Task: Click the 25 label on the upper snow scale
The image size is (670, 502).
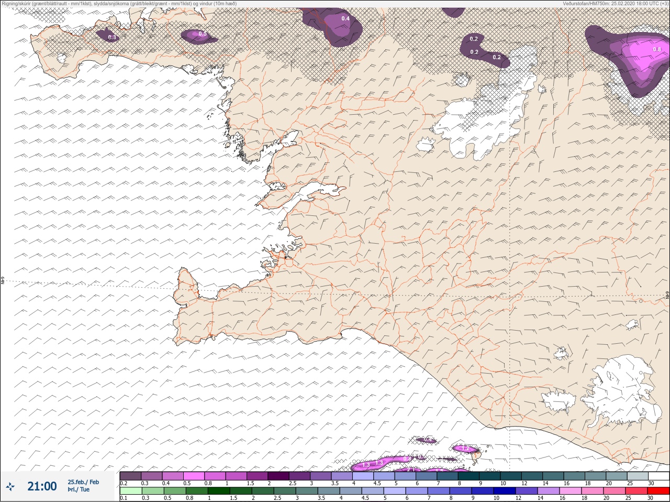Action: [x=629, y=483]
